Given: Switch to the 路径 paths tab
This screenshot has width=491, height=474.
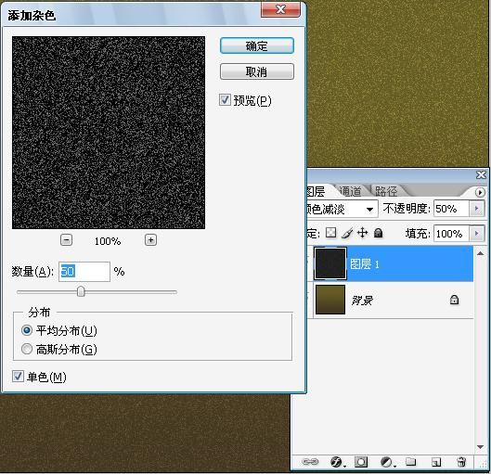Looking at the screenshot, I should [386, 191].
